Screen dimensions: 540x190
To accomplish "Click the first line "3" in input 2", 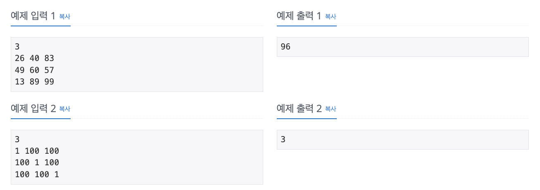I will click(x=17, y=139).
